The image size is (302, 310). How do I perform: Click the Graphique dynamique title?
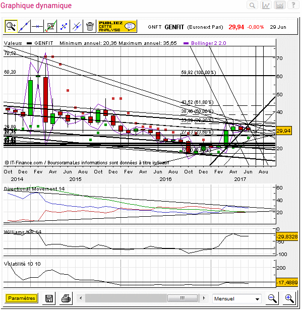[36, 6]
